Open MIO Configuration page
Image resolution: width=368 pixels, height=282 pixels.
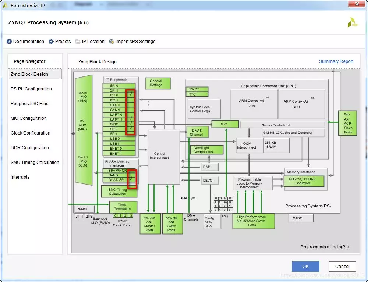(x=29, y=118)
